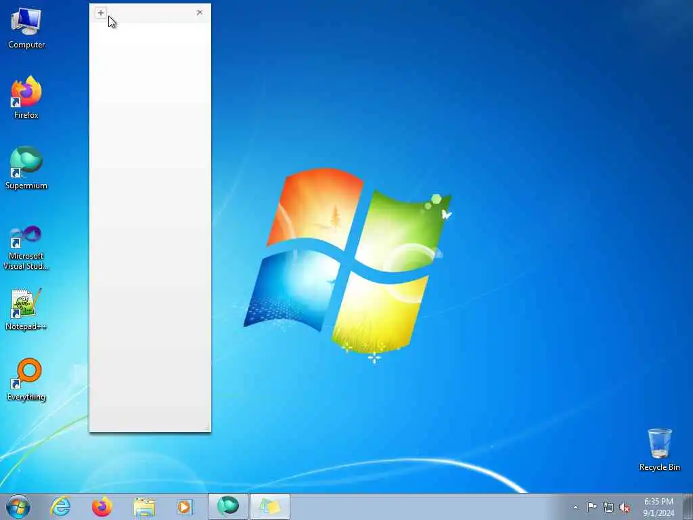Open the Windows Start menu orb
693x520 pixels.
(18, 506)
